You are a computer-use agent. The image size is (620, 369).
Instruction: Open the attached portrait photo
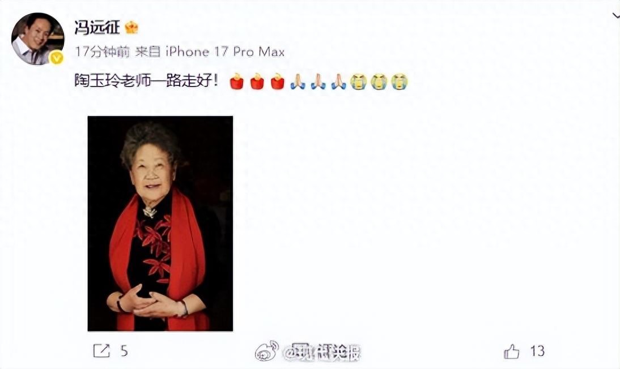point(160,224)
